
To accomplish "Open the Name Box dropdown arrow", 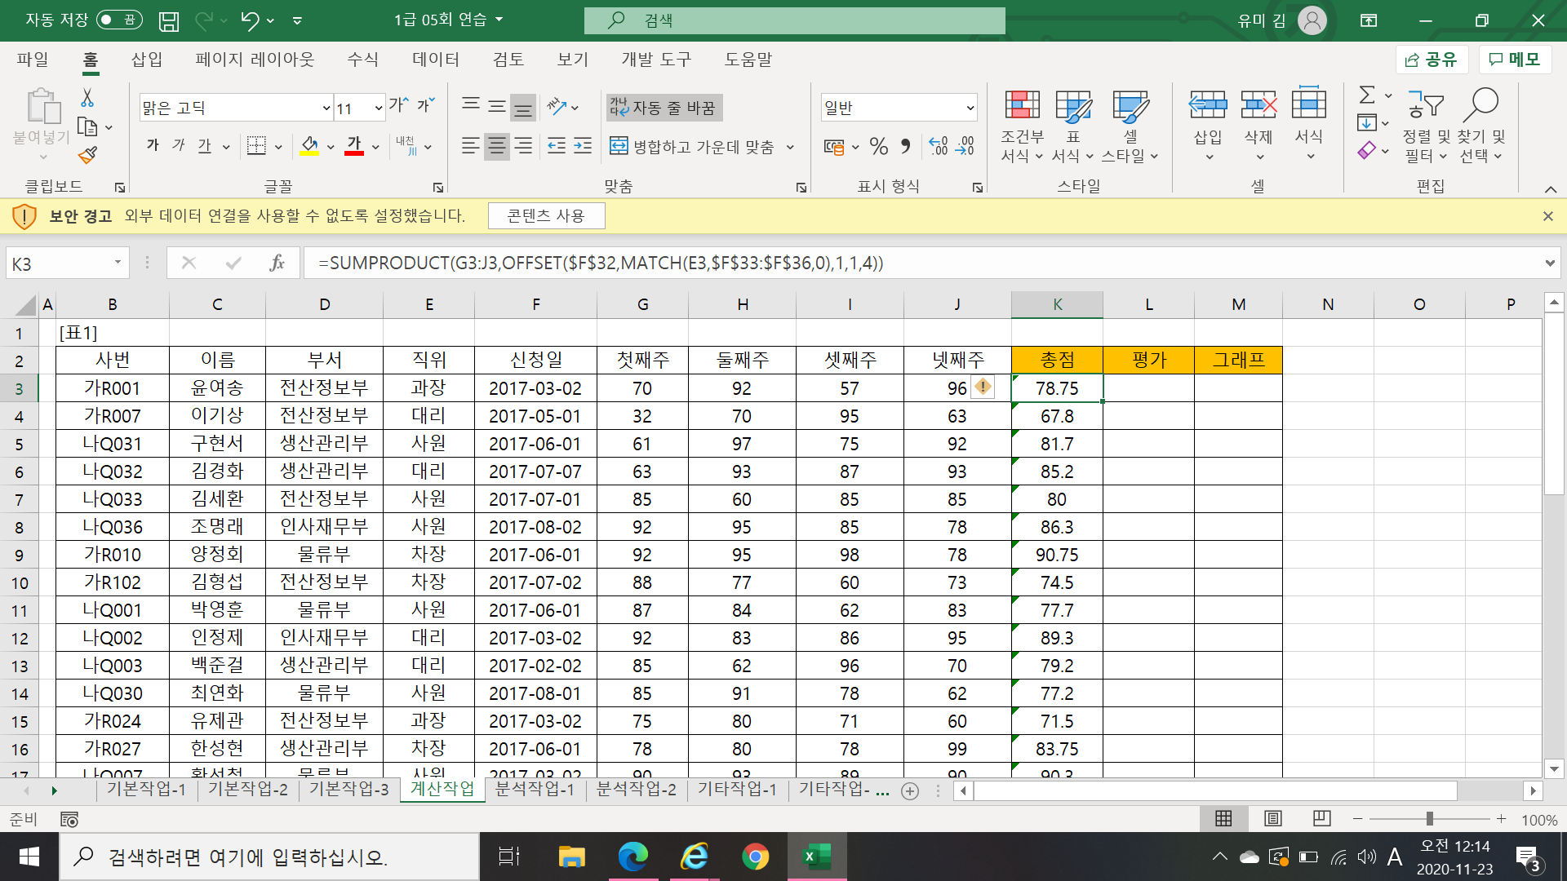I will point(118,263).
